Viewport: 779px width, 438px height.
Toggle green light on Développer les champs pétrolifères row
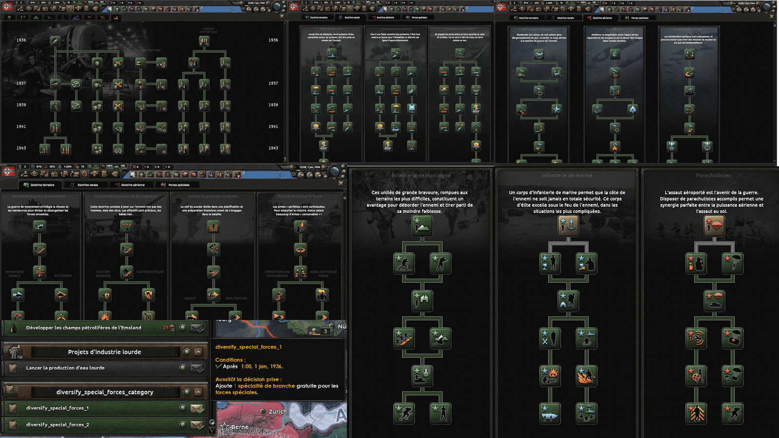(x=183, y=328)
